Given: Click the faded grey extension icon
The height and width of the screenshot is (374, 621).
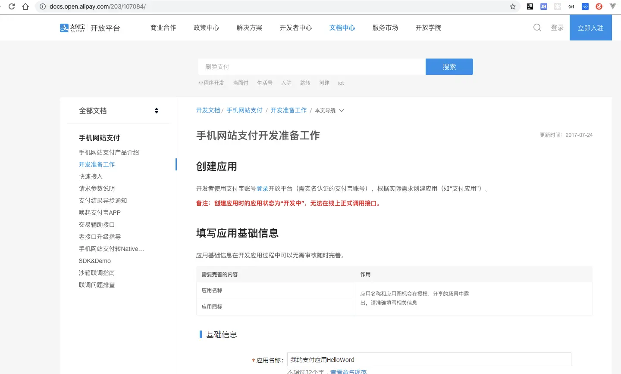Looking at the screenshot, I should (558, 6).
